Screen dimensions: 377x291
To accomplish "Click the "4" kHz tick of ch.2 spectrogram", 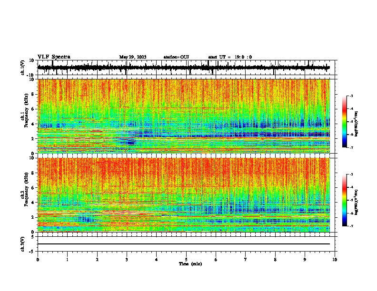I will tap(33, 203).
